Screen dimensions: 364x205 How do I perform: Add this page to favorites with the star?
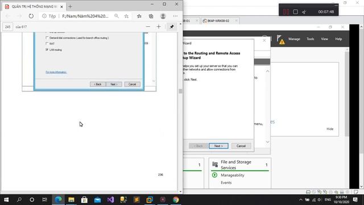click(126, 16)
